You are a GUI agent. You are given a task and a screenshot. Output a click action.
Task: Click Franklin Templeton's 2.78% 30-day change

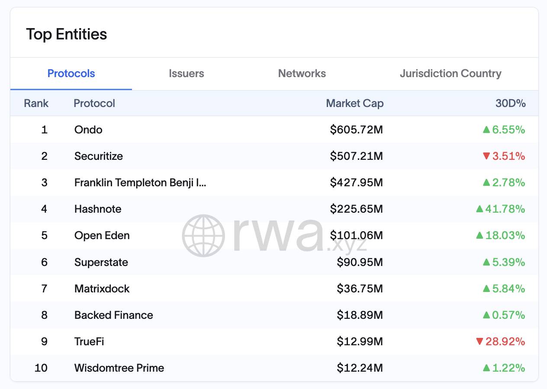(504, 182)
